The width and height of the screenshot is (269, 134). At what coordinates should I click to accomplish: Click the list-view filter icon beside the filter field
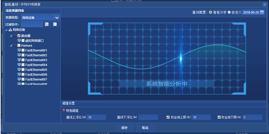tap(55, 24)
